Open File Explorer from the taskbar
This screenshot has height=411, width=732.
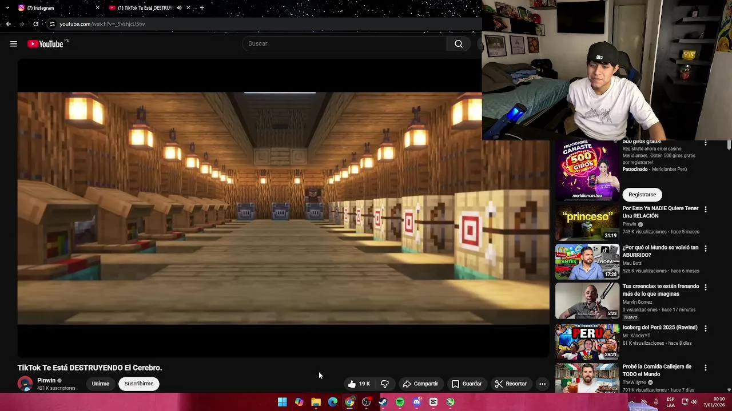pyautogui.click(x=316, y=402)
